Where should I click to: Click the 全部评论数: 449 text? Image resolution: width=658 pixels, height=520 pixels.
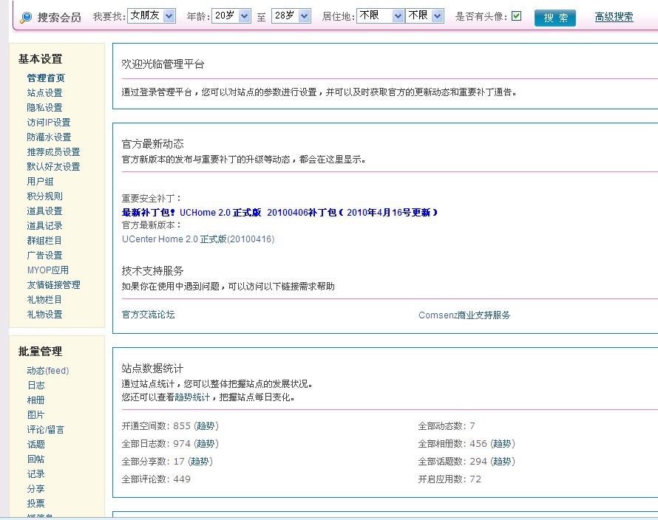156,479
